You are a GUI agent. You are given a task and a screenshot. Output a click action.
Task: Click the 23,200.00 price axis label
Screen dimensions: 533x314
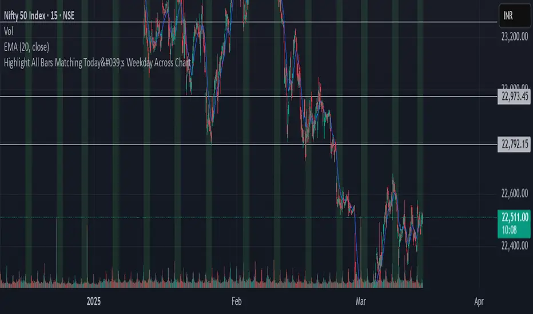click(515, 37)
